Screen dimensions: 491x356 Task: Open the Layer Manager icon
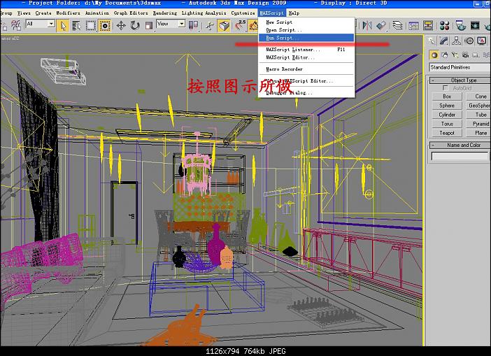[397, 25]
